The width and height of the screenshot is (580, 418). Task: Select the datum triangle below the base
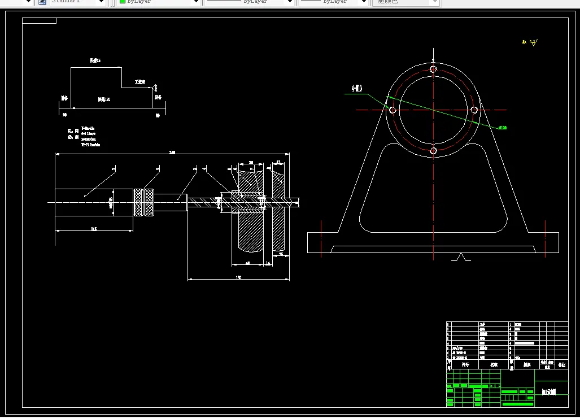pyautogui.click(x=461, y=257)
